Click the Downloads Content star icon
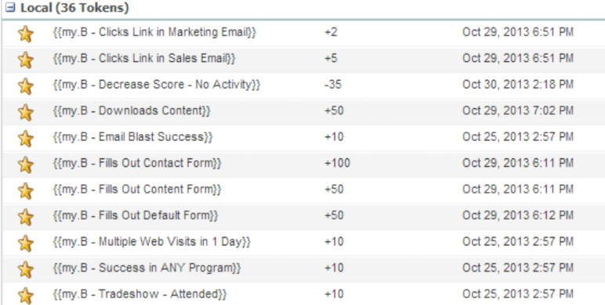The image size is (605, 305). (x=25, y=112)
